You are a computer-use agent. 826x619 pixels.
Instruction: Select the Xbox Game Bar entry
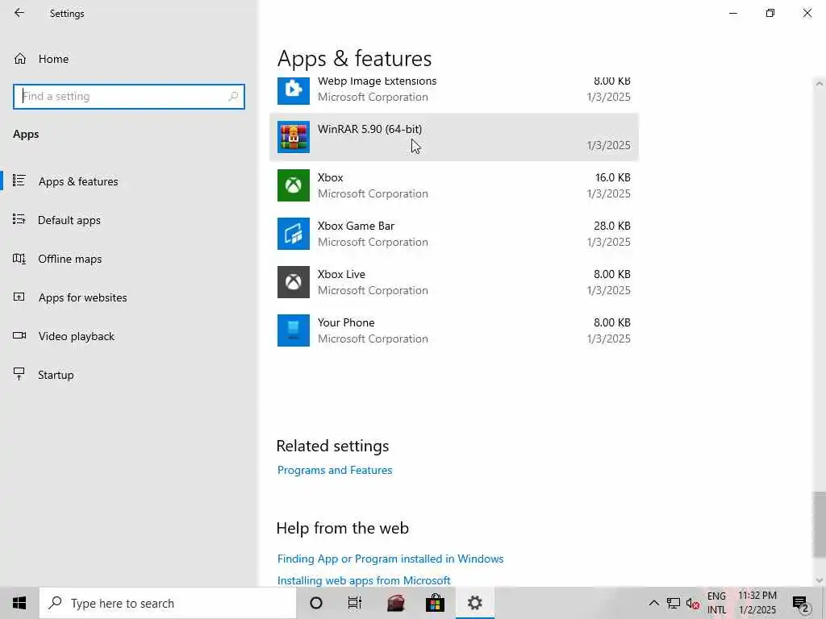point(453,234)
